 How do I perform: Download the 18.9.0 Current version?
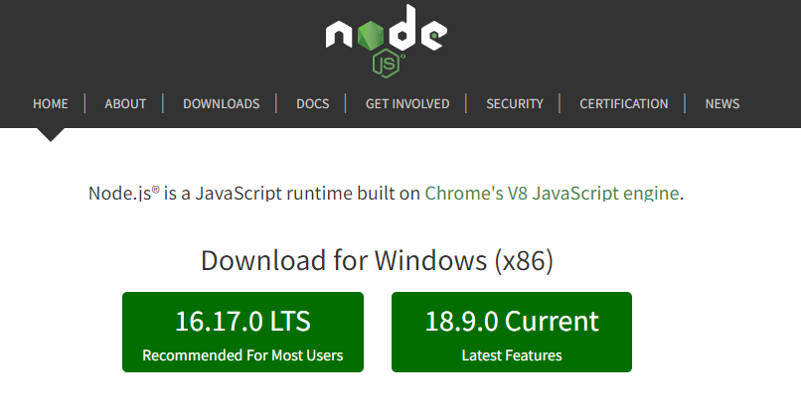(512, 322)
